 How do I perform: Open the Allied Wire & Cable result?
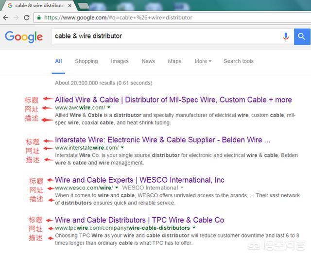[x=173, y=100]
